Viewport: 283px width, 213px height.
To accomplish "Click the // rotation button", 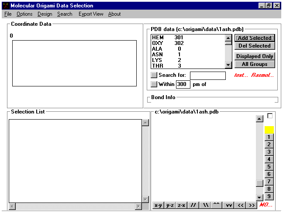I will (193, 205).
